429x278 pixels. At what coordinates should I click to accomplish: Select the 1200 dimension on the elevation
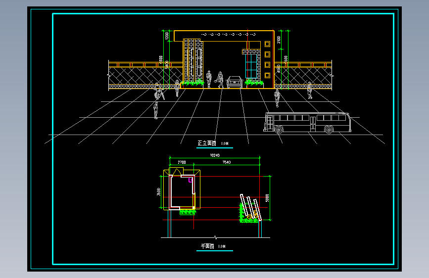[167, 36]
